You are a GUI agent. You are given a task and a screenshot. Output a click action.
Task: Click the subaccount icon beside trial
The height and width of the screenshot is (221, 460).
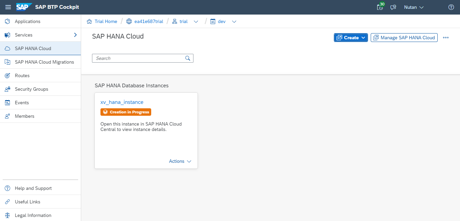click(175, 21)
